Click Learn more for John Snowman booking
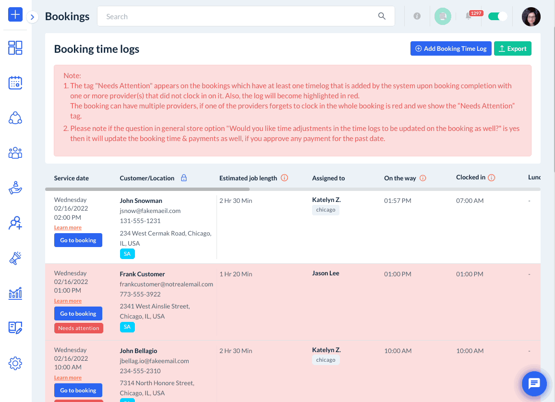Image resolution: width=555 pixels, height=402 pixels. (x=68, y=227)
